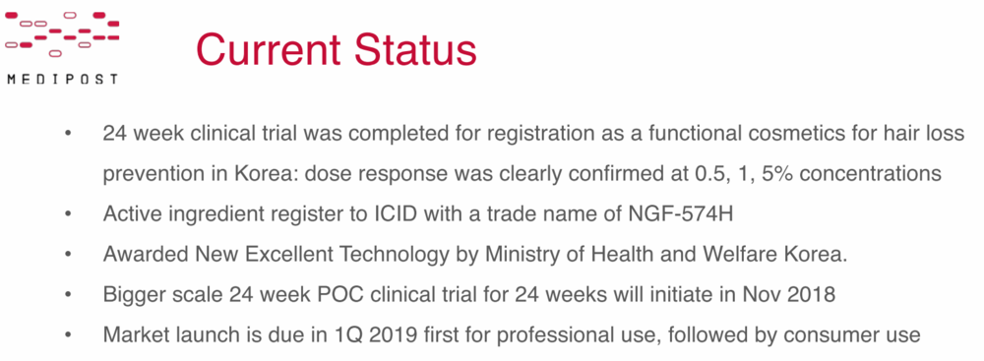Click the MEDIPOST wordmark under the logo
Viewport: 984px width, 361px height.
[x=62, y=79]
